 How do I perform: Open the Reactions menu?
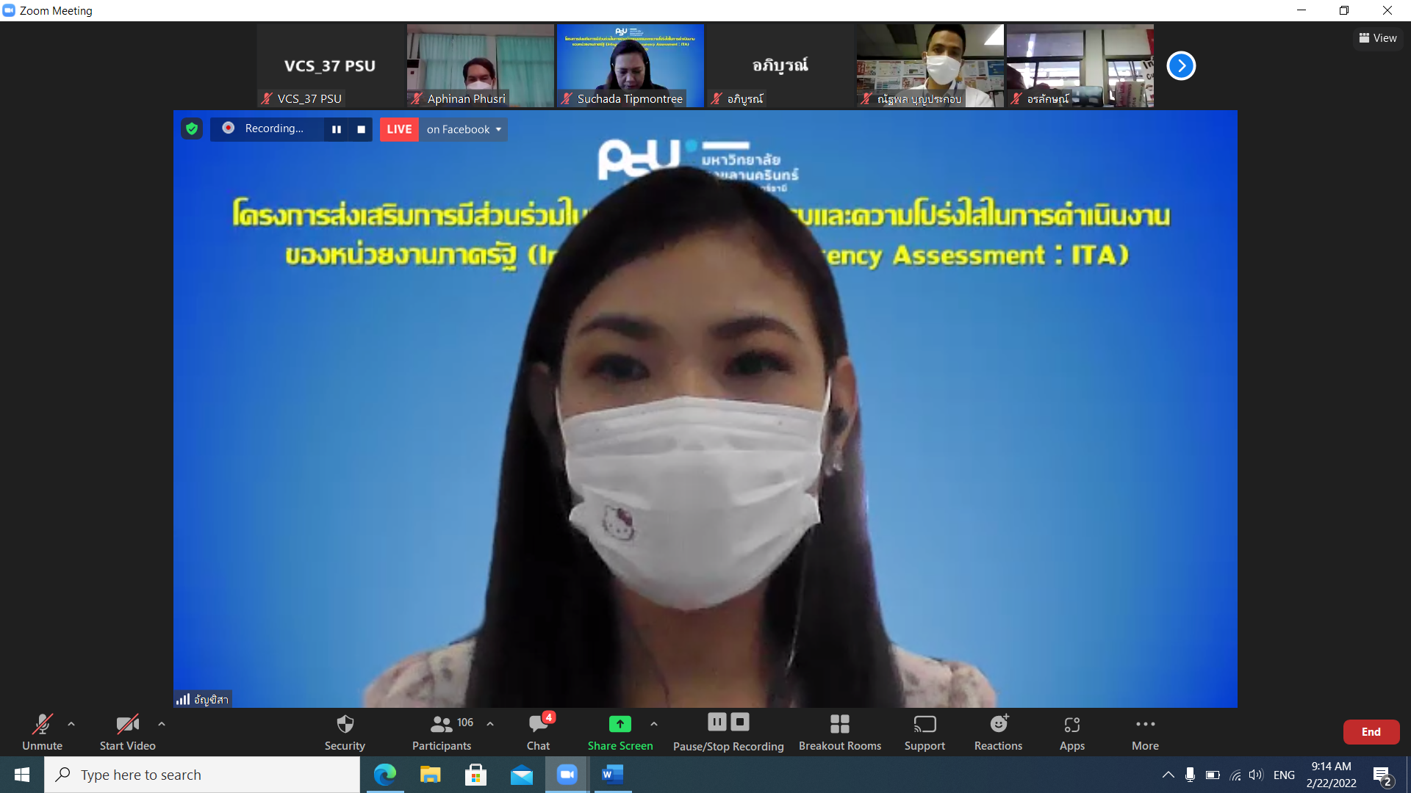coord(998,732)
